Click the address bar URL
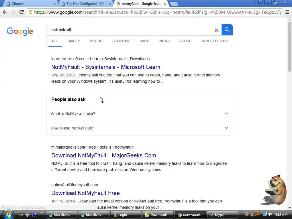The width and height of the screenshot is (292, 219). [155, 12]
